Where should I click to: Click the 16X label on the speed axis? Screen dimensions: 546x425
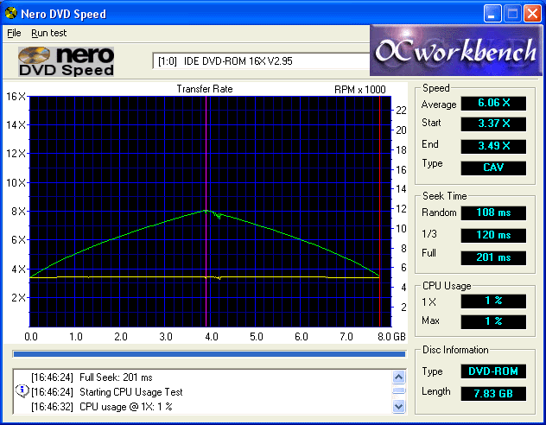16,97
